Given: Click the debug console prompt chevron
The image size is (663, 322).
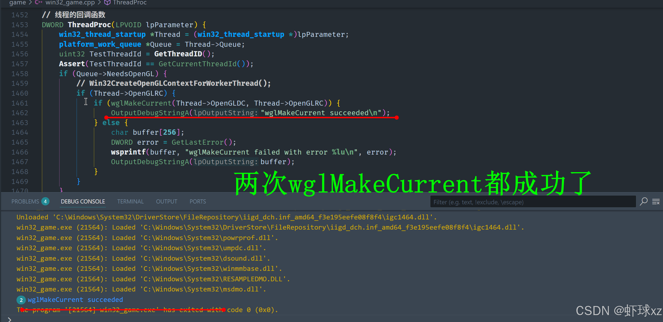Looking at the screenshot, I should (10, 319).
